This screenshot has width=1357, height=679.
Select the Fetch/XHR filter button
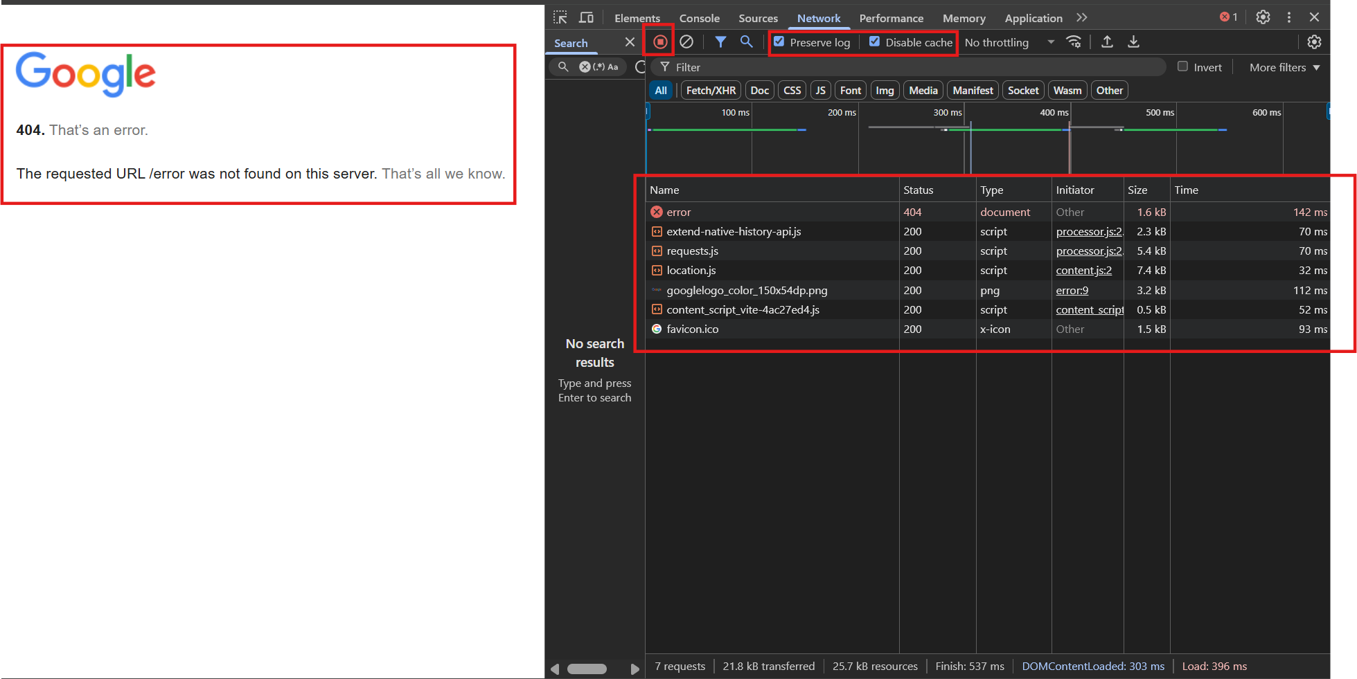[711, 90]
